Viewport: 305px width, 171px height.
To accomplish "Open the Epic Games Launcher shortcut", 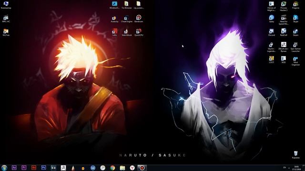I will pyautogui.click(x=295, y=47).
